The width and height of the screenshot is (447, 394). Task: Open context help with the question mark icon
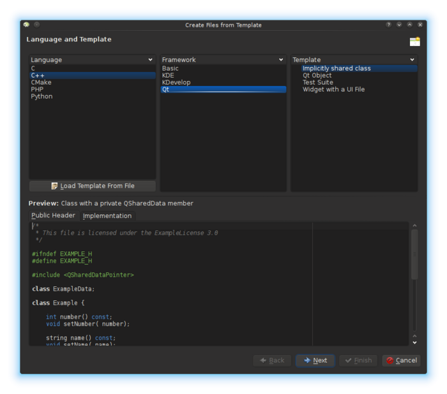click(x=388, y=25)
